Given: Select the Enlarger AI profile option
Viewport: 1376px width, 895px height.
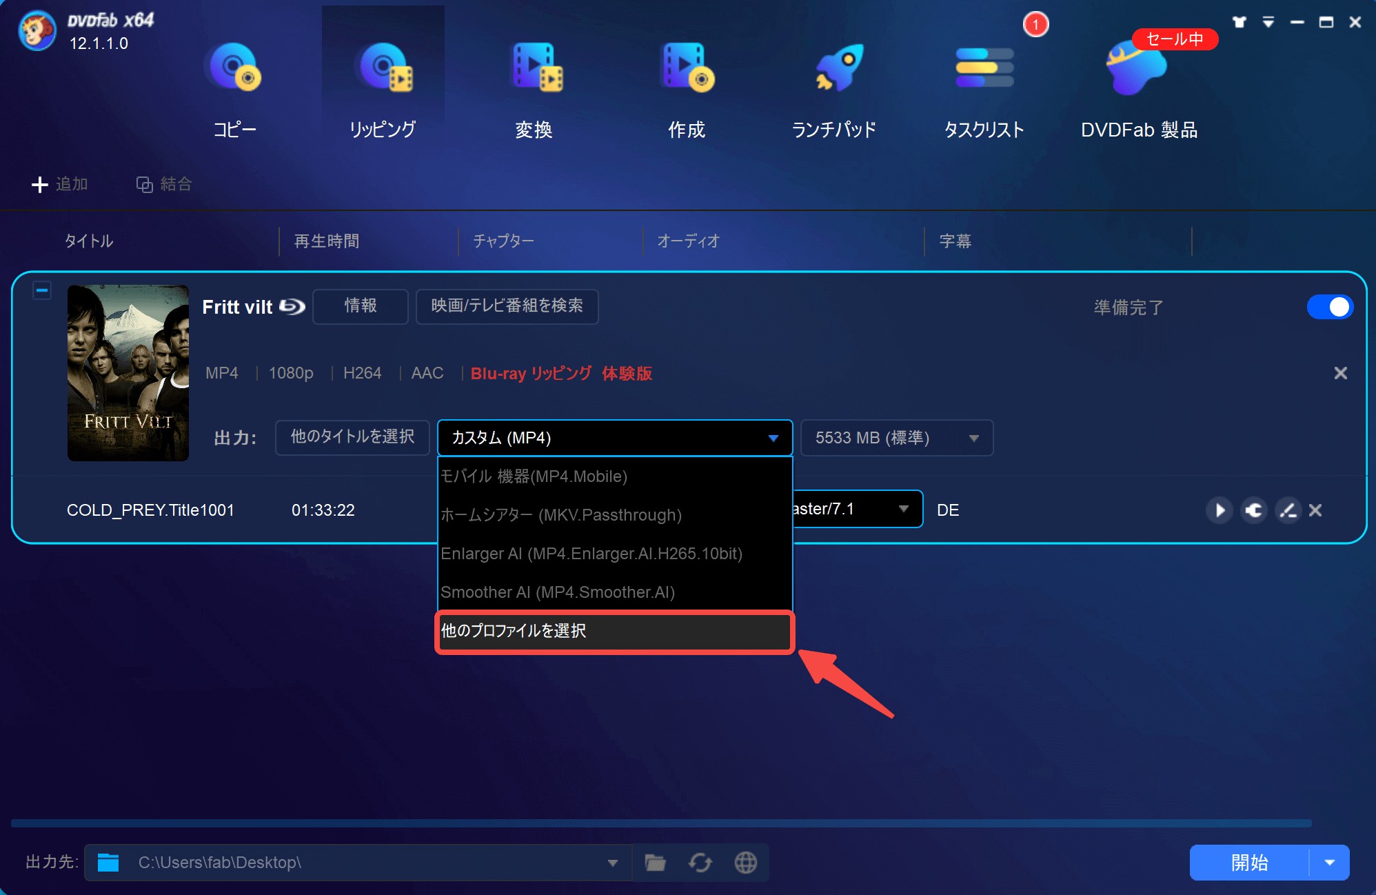Looking at the screenshot, I should click(615, 554).
